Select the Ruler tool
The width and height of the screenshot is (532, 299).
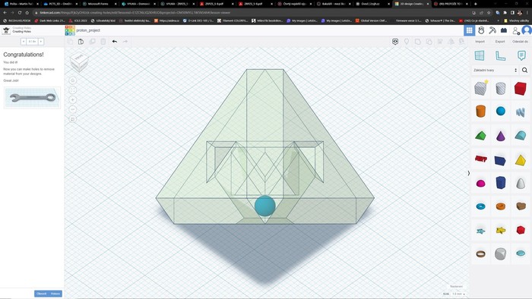point(500,55)
